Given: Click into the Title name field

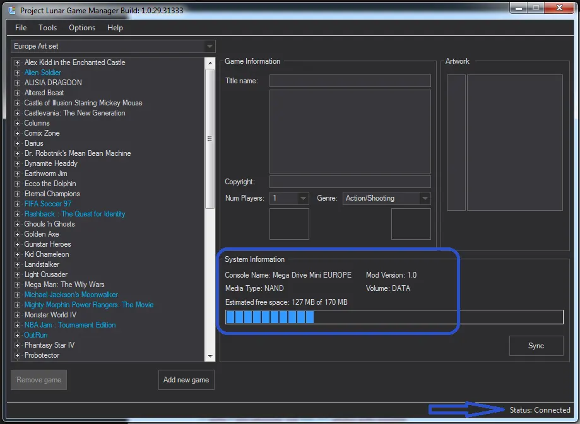Looking at the screenshot, I should (x=350, y=81).
